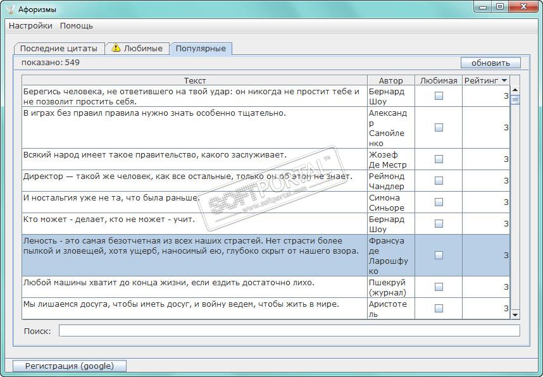The width and height of the screenshot is (543, 377).
Task: Select quote 'Берегись человека, не ответившего'
Action: coord(195,96)
